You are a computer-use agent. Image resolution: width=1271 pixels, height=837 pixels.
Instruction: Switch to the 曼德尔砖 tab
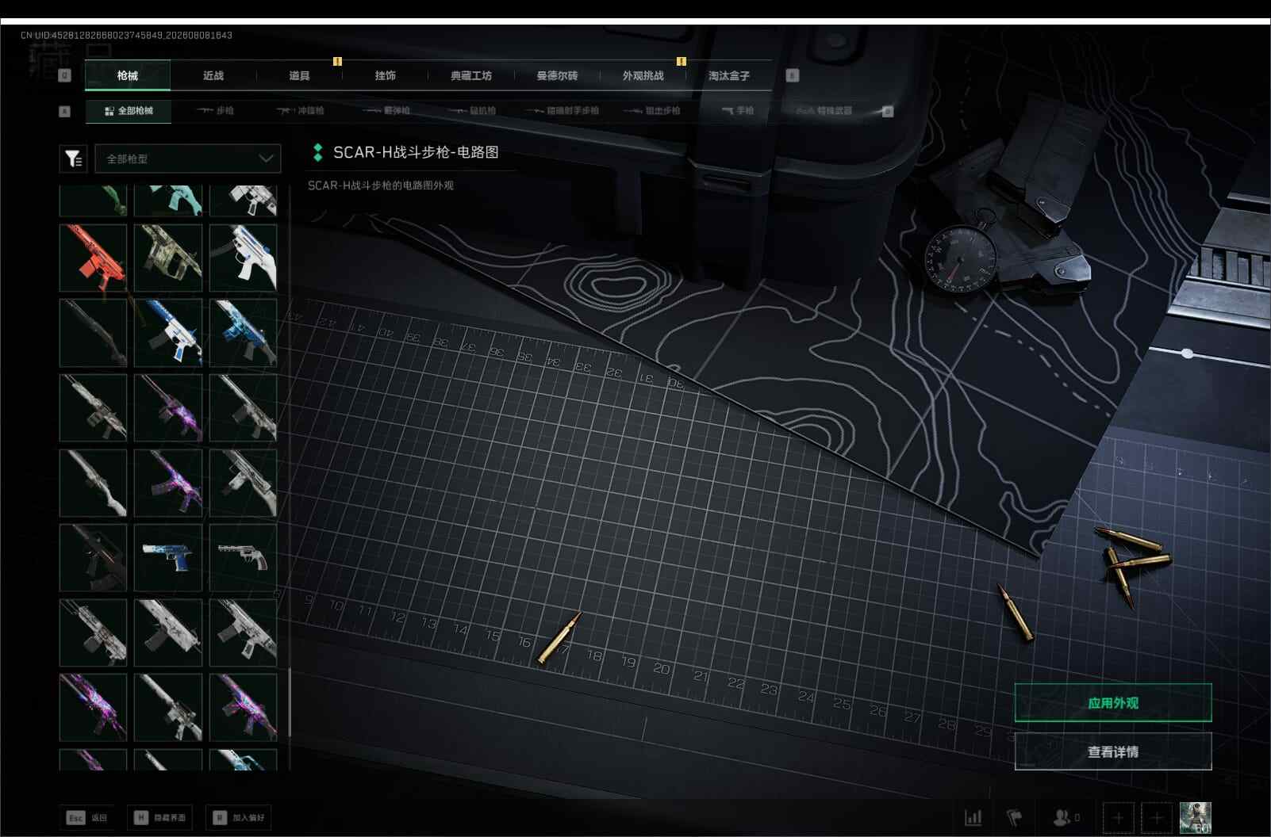pos(557,75)
